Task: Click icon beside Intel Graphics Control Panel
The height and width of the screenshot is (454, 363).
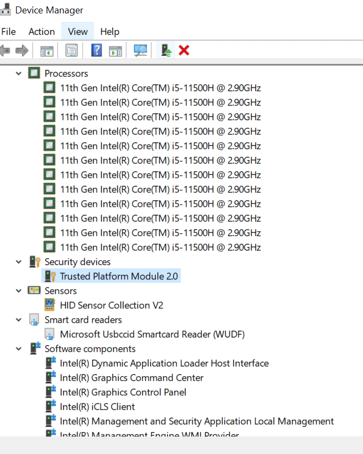Action: (50, 392)
